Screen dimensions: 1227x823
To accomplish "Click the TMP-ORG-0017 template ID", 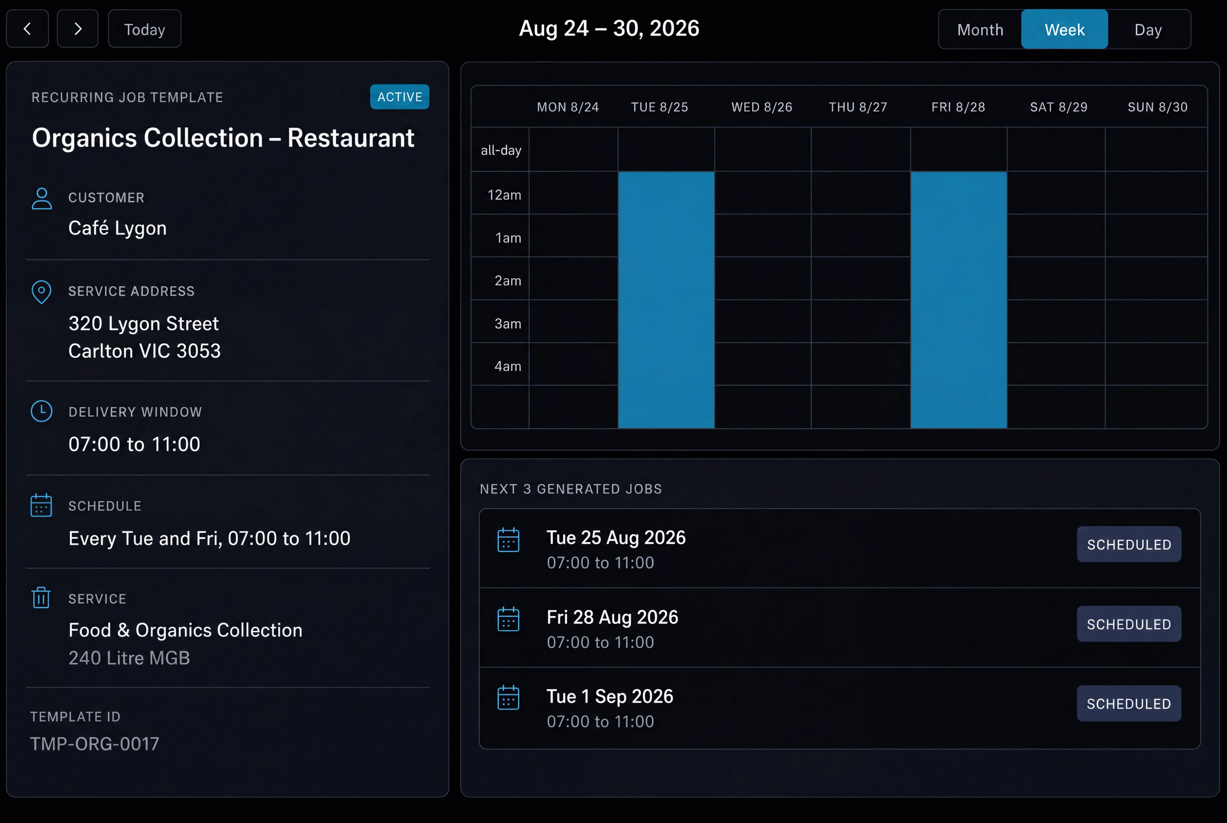I will point(95,744).
